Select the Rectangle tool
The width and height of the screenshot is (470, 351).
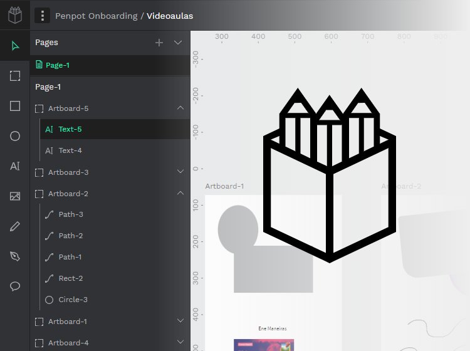click(15, 105)
